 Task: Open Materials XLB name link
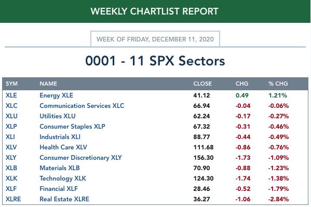click(x=60, y=168)
